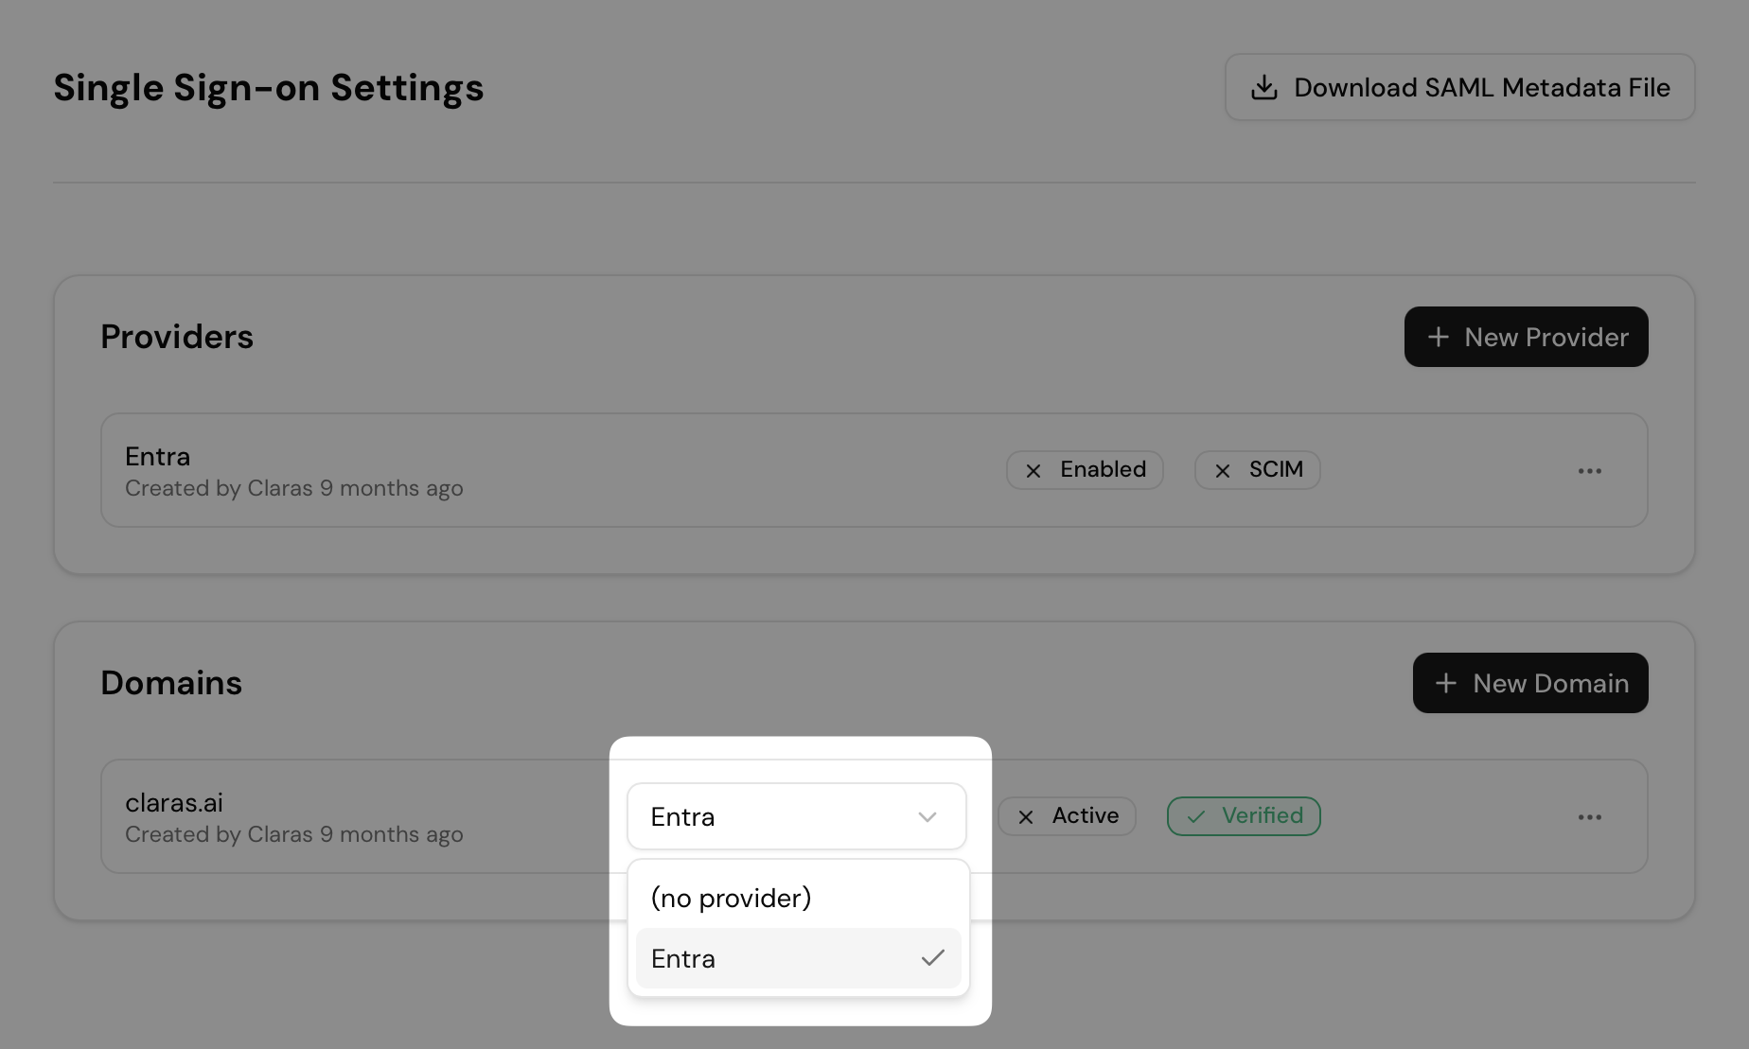
Task: Open the three-dot menu for Entra provider
Action: 1589,471
